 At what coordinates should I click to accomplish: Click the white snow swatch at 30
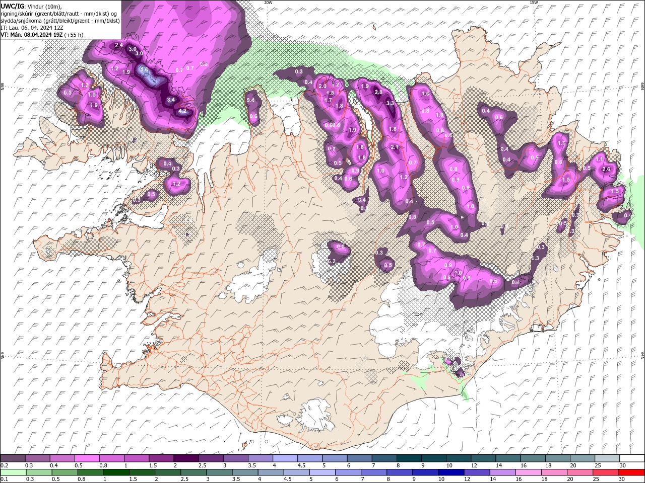632,458
